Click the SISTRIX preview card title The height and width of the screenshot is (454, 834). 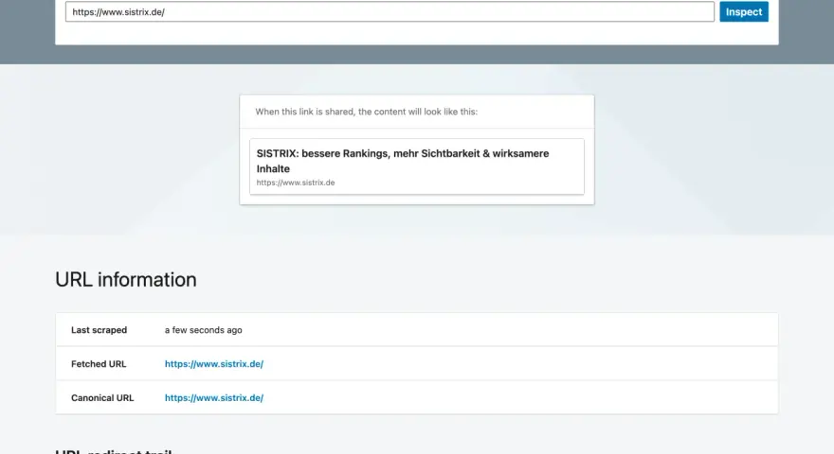click(x=403, y=161)
